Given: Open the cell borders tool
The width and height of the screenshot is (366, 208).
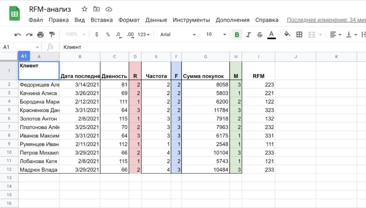Looking at the screenshot, I should click(x=300, y=35).
